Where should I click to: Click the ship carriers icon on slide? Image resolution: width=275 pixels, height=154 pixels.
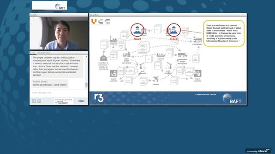(x=161, y=55)
